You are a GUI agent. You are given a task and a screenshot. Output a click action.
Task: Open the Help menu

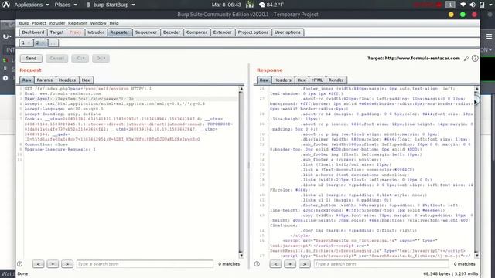coord(114,23)
